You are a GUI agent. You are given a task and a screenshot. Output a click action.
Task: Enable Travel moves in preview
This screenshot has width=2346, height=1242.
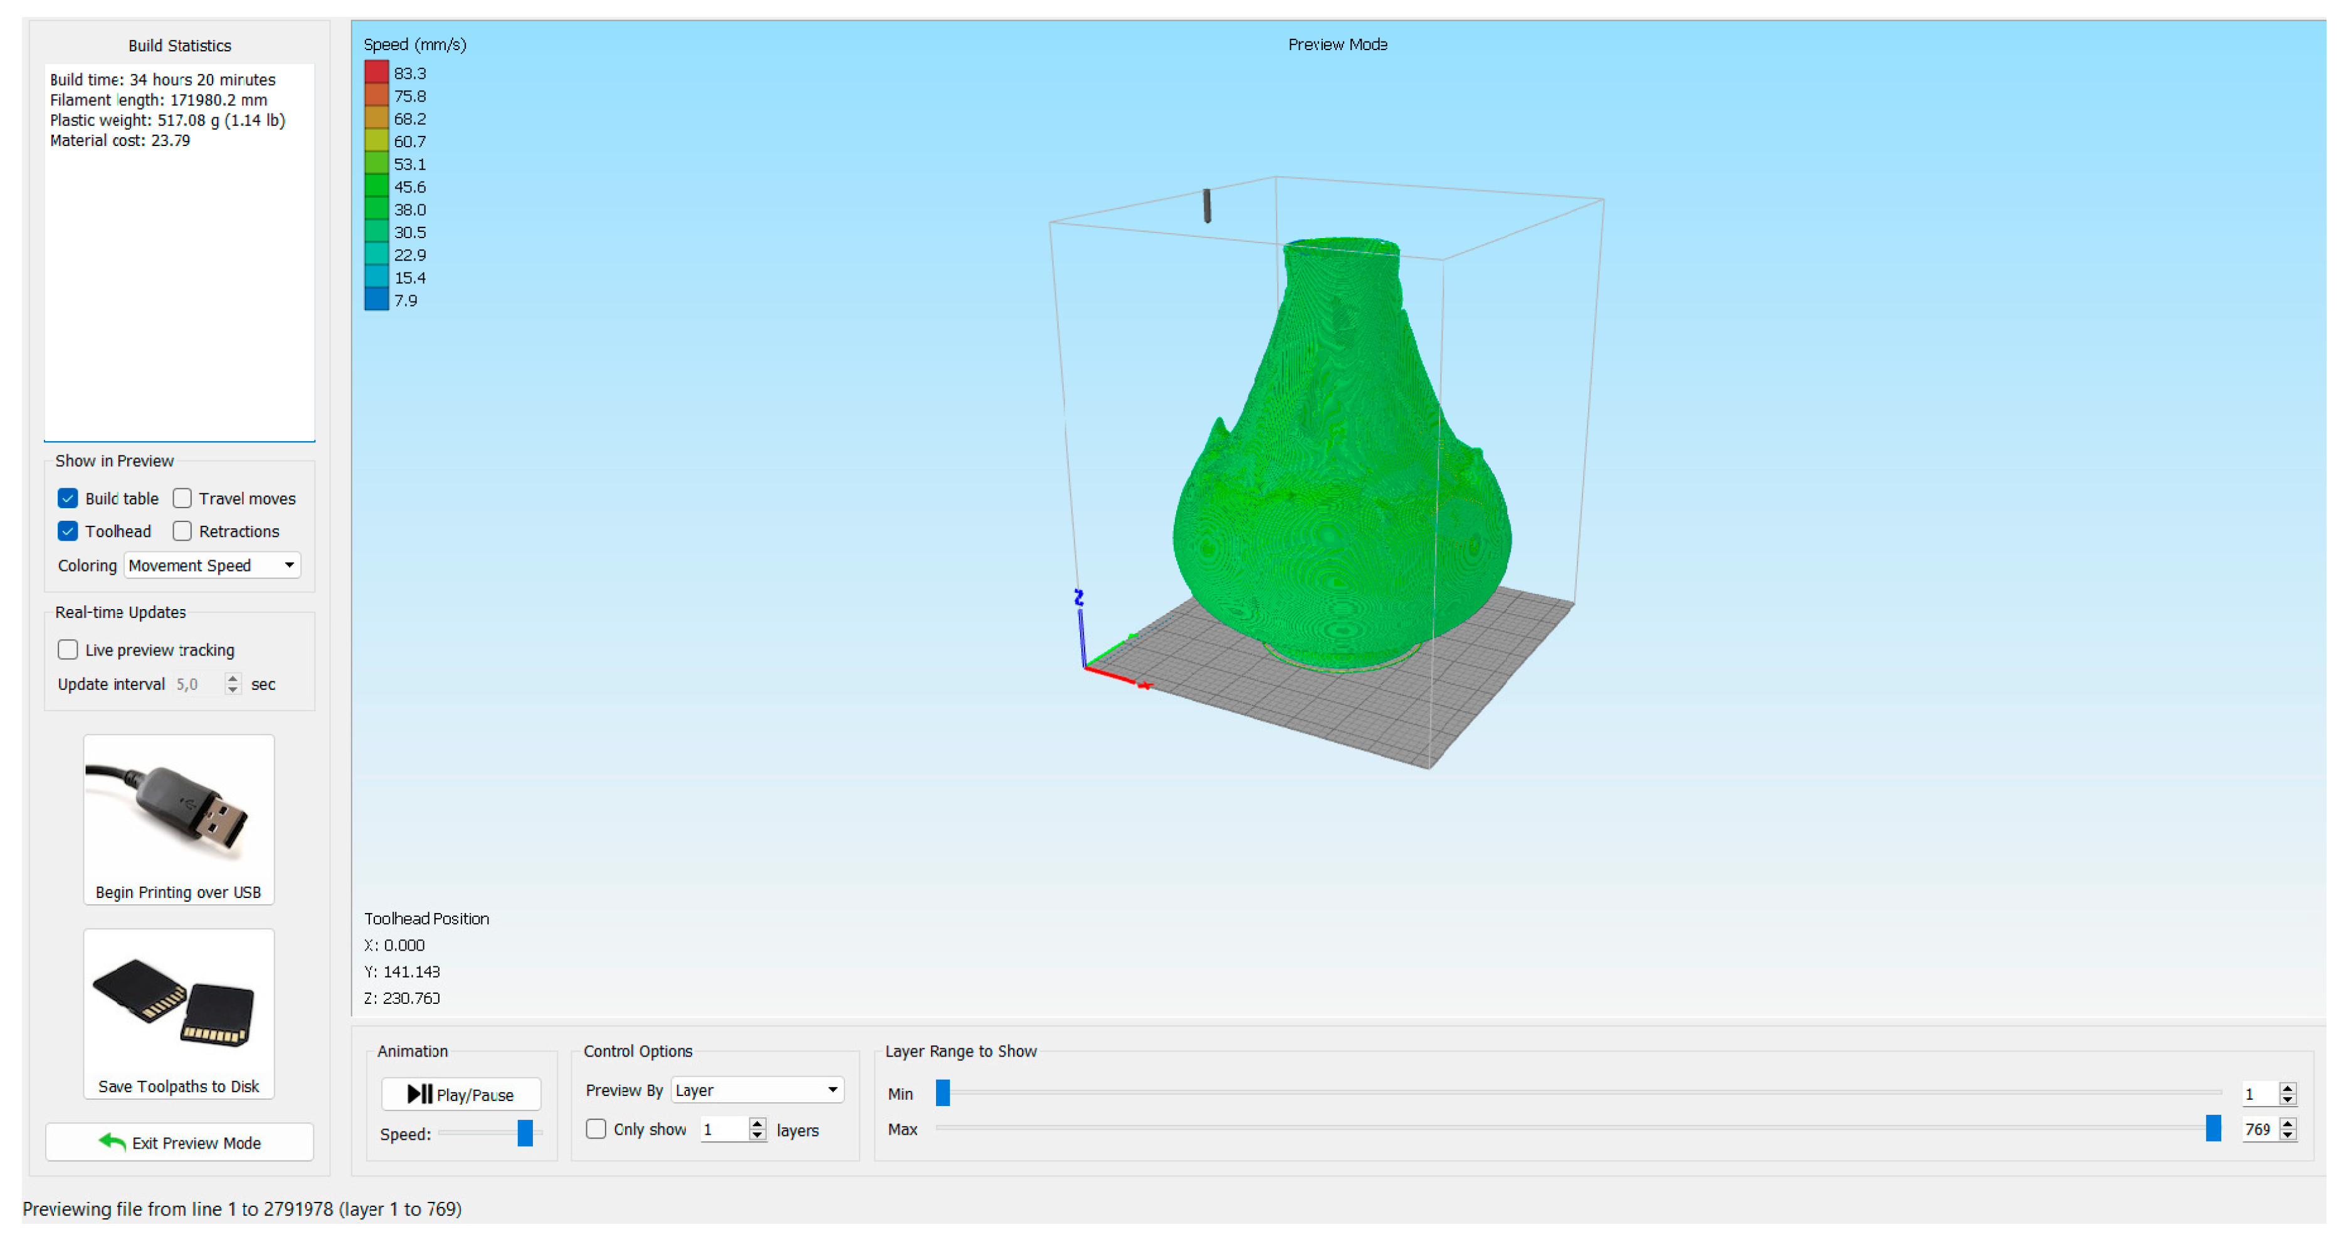click(182, 498)
